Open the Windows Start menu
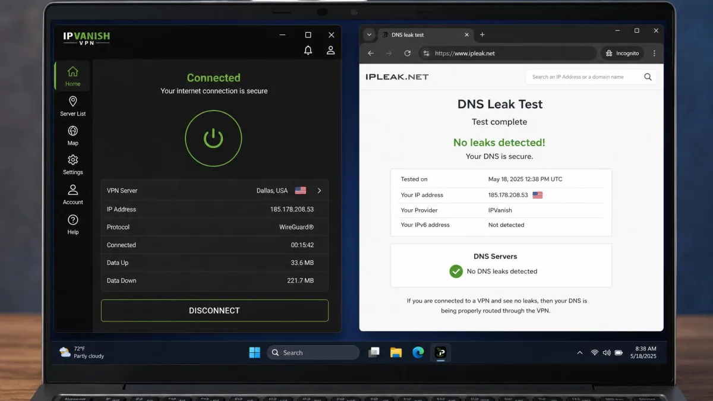This screenshot has width=713, height=401. click(254, 352)
